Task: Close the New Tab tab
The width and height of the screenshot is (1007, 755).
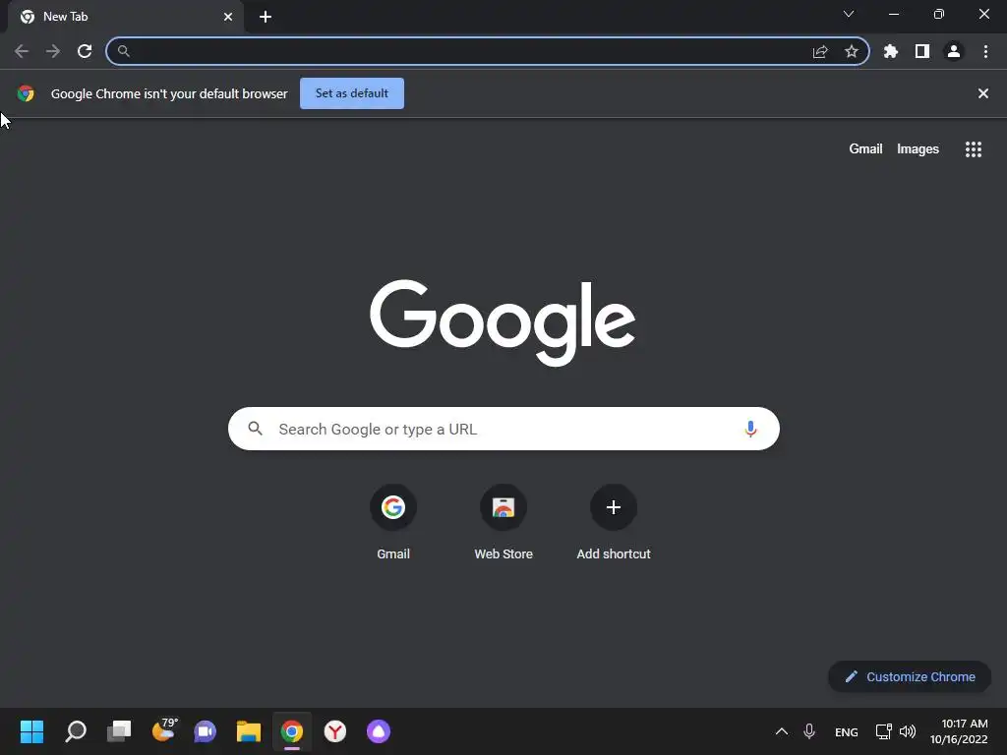Action: (x=228, y=17)
